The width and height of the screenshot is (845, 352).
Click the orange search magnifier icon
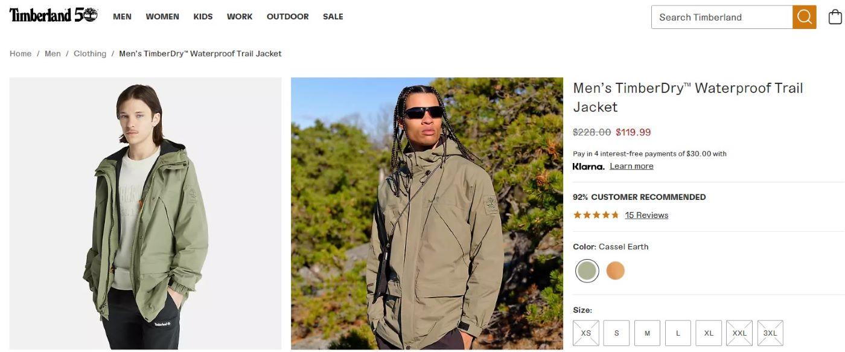coord(804,17)
